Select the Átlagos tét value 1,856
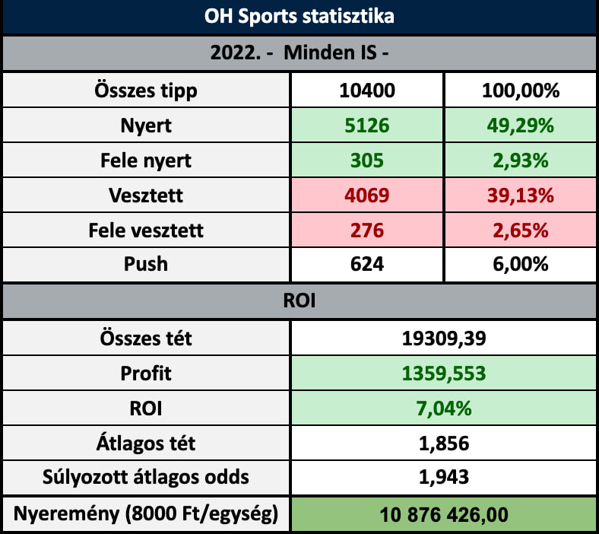Screen dimensions: 599x534 click(x=444, y=443)
